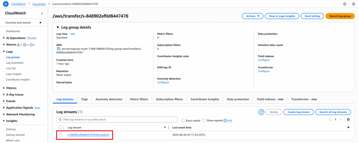
Task: Open Log Anomalies in sidebar
Action: (x=15, y=63)
